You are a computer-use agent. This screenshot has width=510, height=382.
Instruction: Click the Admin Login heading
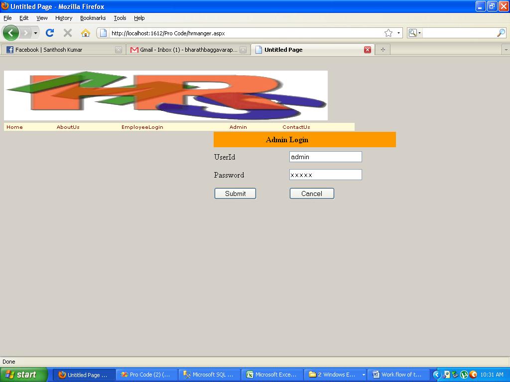point(287,140)
